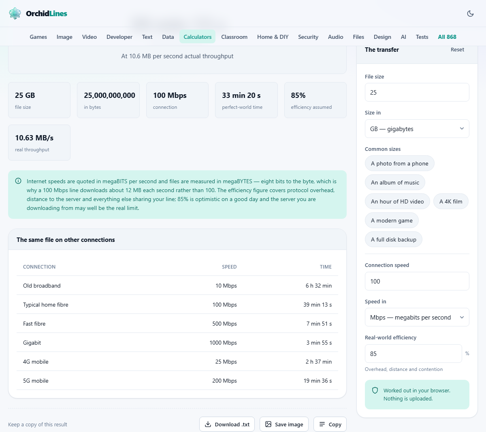Click the 33 min 20 s perfect-world card
This screenshot has width=486, height=432.
pos(246,100)
